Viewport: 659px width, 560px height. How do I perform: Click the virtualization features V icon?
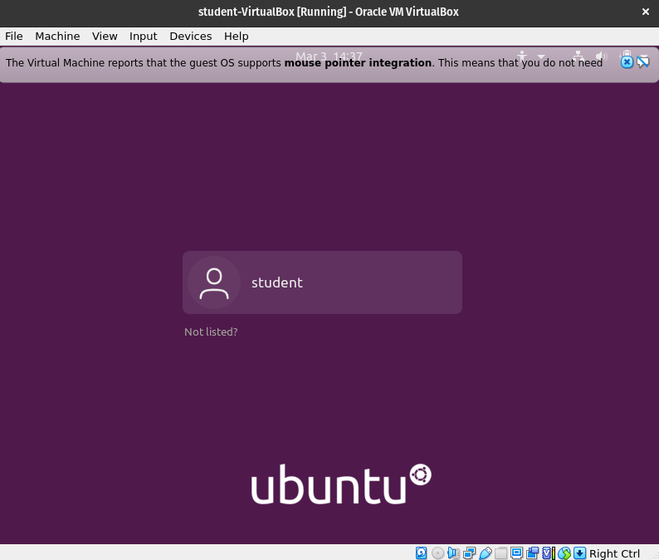548,553
